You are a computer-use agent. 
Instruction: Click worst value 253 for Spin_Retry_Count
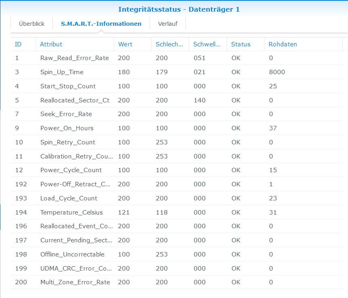tap(162, 142)
